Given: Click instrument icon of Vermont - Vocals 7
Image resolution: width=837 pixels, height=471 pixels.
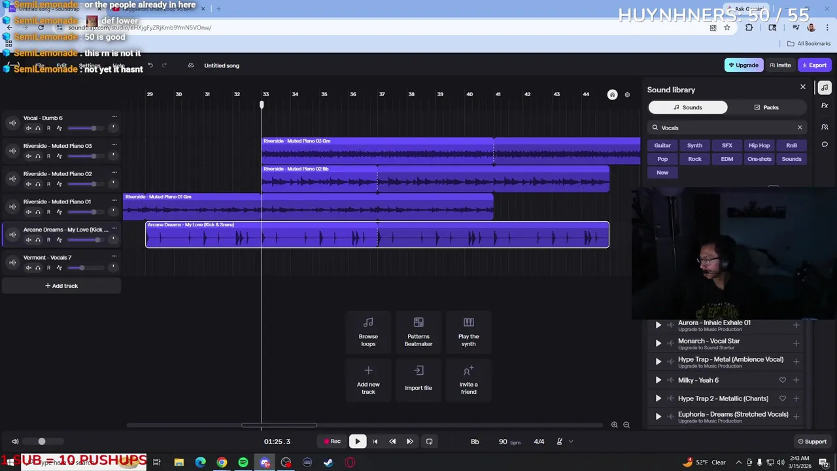Looking at the screenshot, I should 12,262.
